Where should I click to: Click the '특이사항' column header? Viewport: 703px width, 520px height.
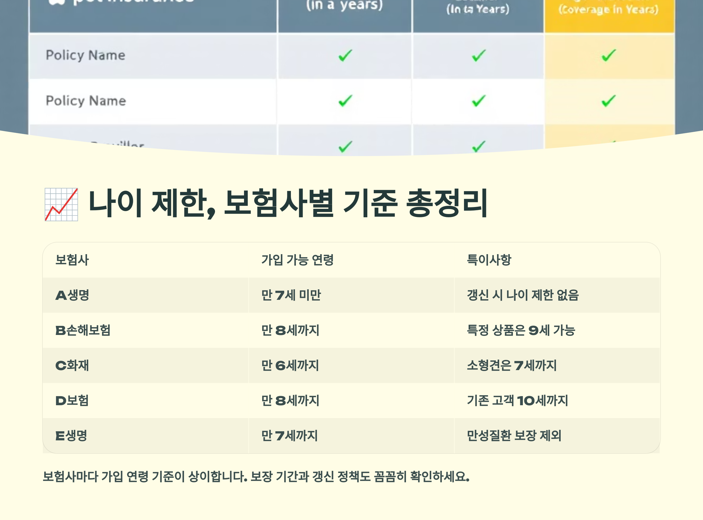coord(489,260)
